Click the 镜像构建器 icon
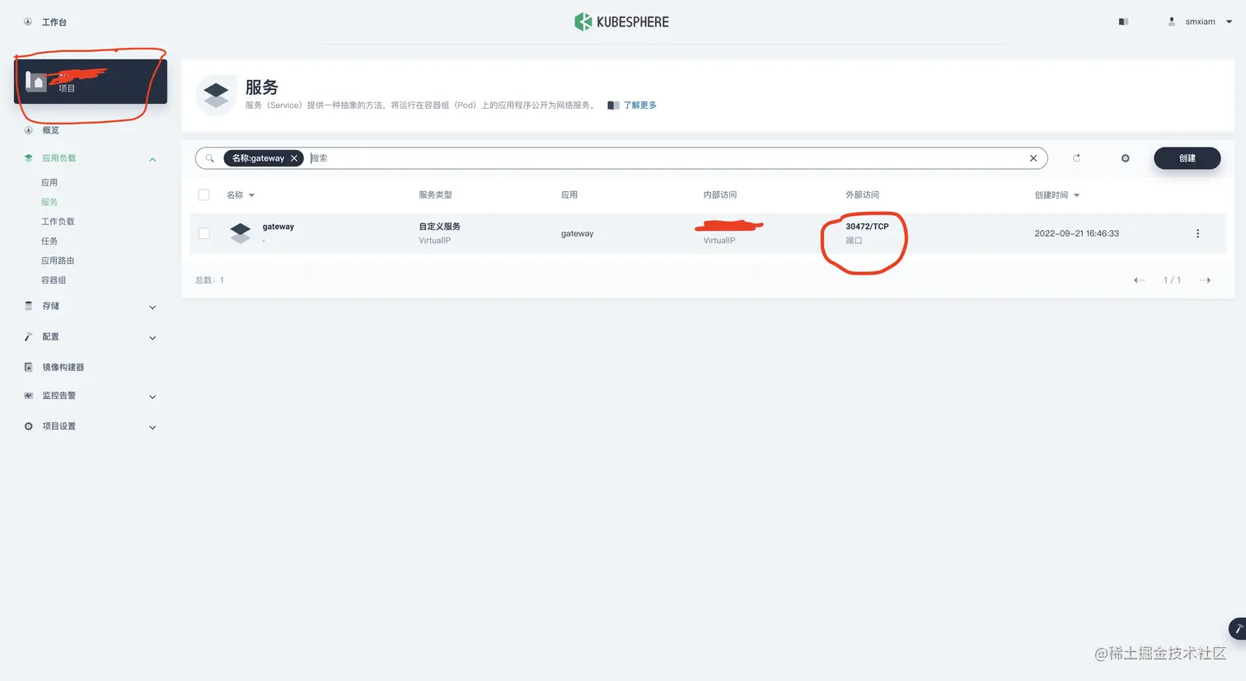This screenshot has width=1246, height=681. tap(29, 367)
